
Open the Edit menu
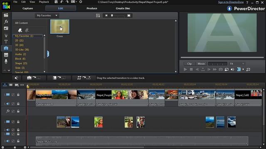coord(23,2)
